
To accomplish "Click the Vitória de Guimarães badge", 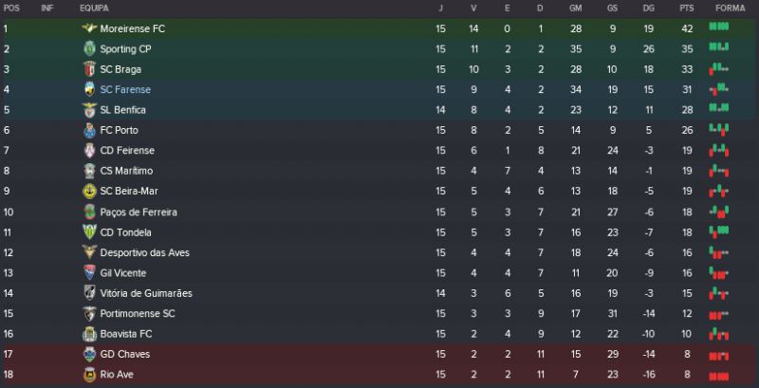I will coord(90,293).
